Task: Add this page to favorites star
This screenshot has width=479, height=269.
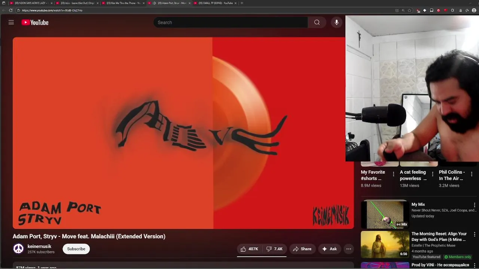Action: 409,10
